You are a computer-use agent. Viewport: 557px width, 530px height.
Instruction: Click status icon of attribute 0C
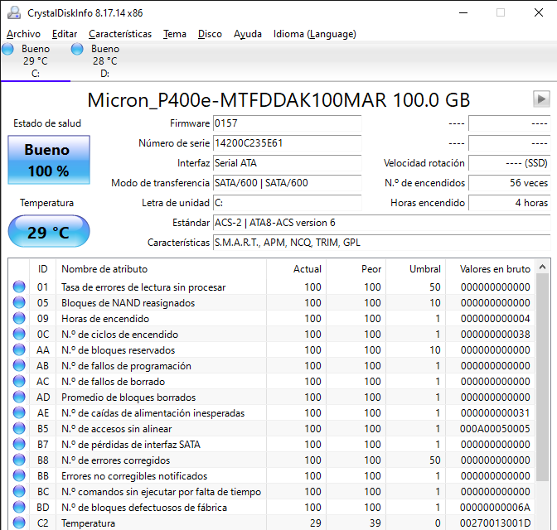(x=19, y=334)
